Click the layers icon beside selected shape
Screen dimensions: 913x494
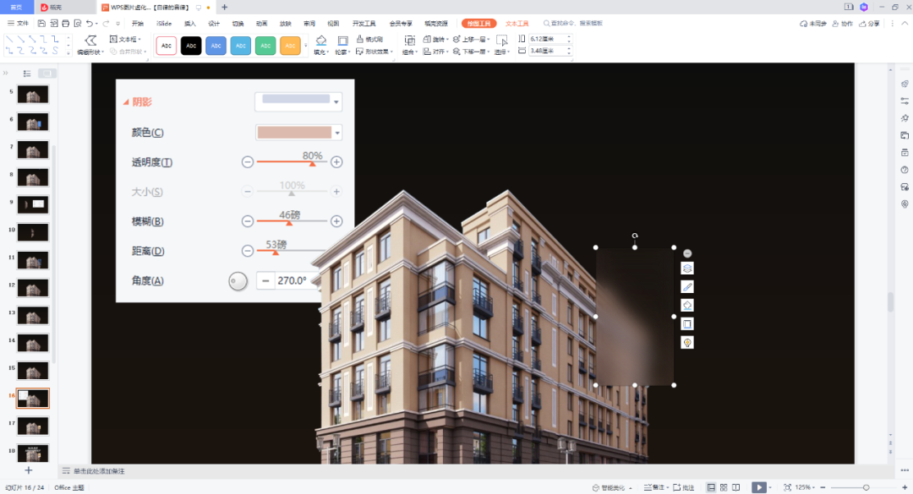coord(687,269)
